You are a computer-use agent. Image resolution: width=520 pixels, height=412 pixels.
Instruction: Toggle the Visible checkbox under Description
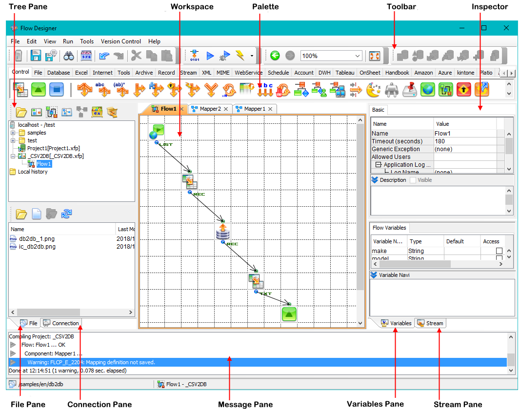click(x=413, y=180)
